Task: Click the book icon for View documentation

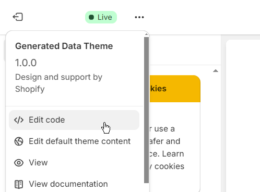Action: point(19,184)
